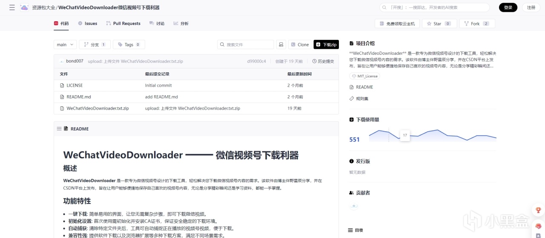This screenshot has width=545, height=238.
Task: Click the Star count 0 badge
Action: click(x=448, y=24)
